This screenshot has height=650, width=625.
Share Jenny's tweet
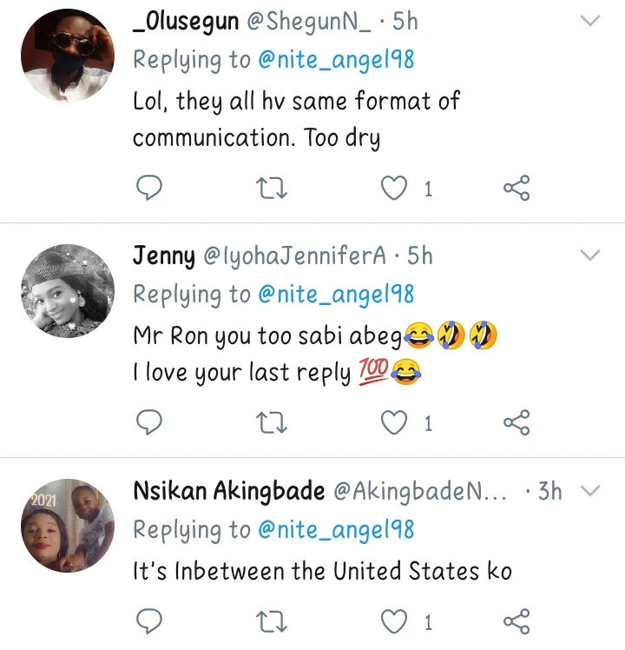[516, 422]
